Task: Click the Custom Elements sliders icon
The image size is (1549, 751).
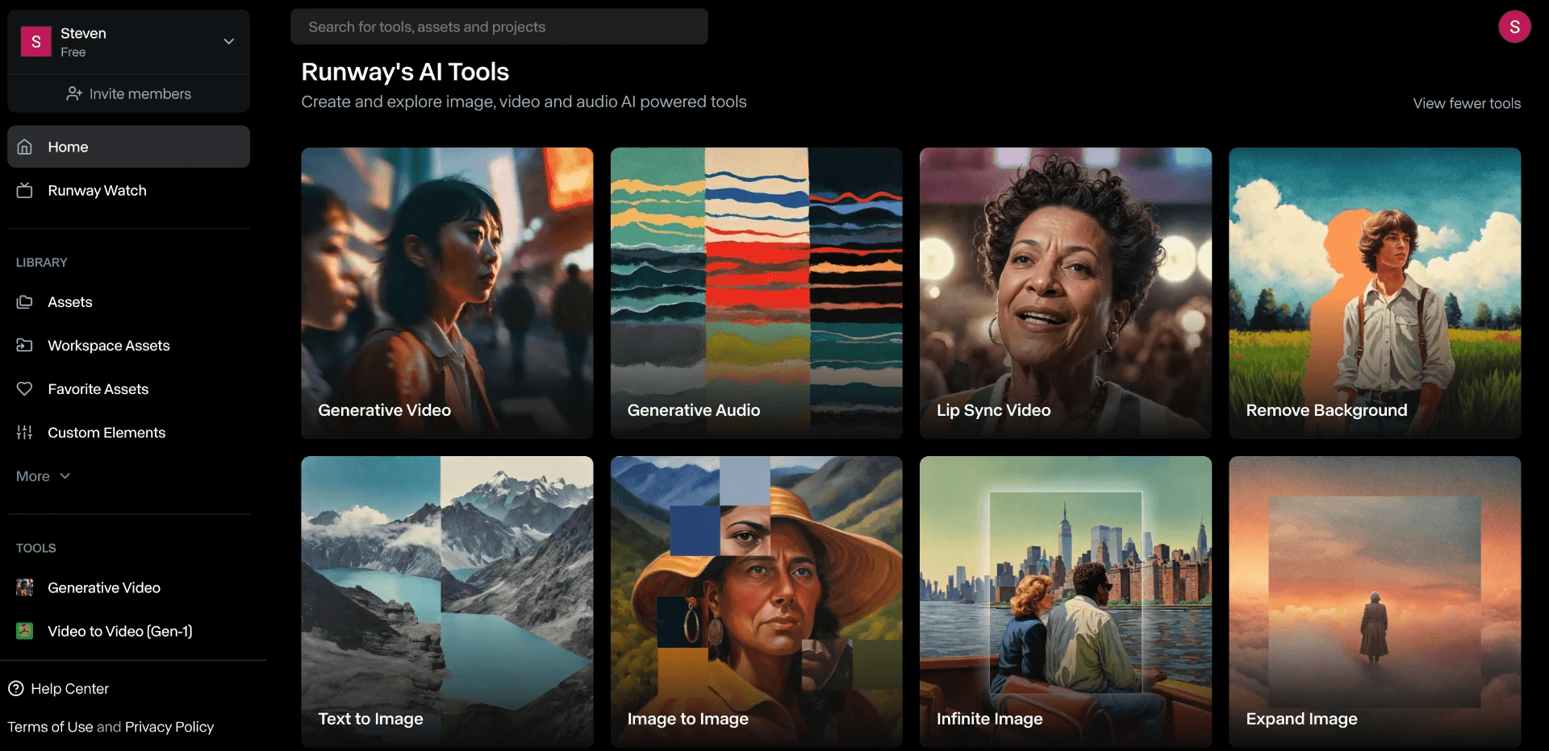Action: tap(25, 432)
